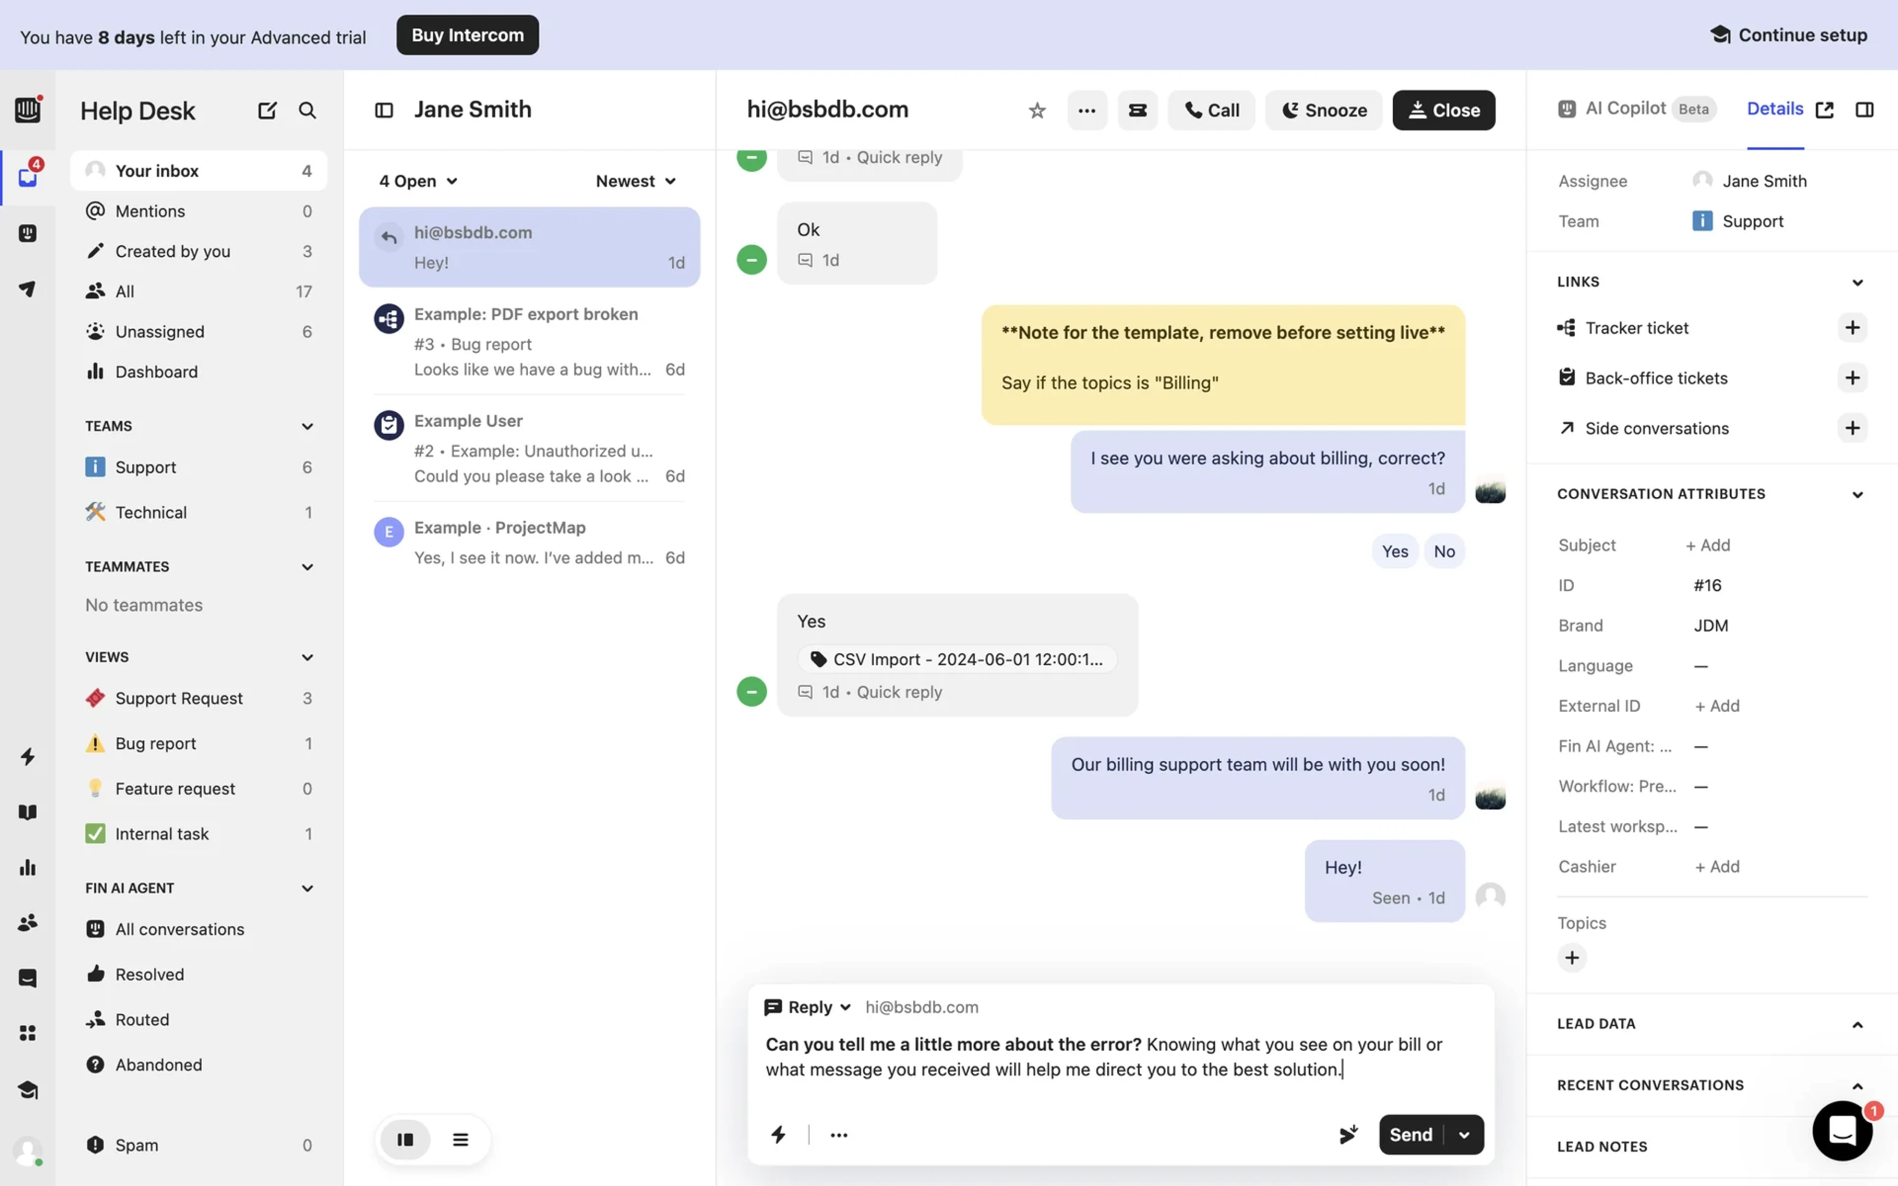The image size is (1898, 1186).
Task: Insert a macro via the lightning icon
Action: pyautogui.click(x=778, y=1134)
